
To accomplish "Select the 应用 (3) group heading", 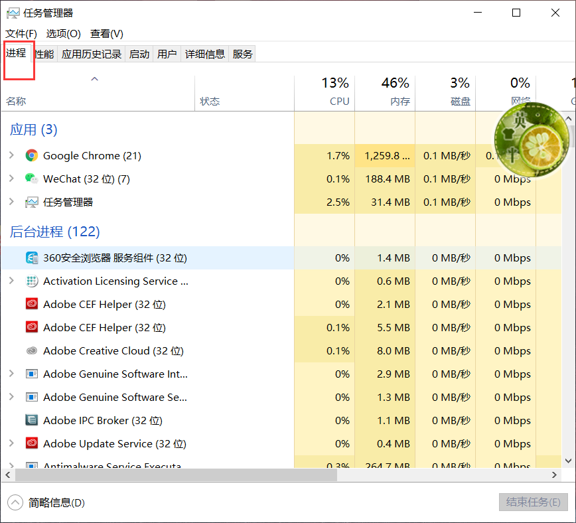I will [x=33, y=129].
